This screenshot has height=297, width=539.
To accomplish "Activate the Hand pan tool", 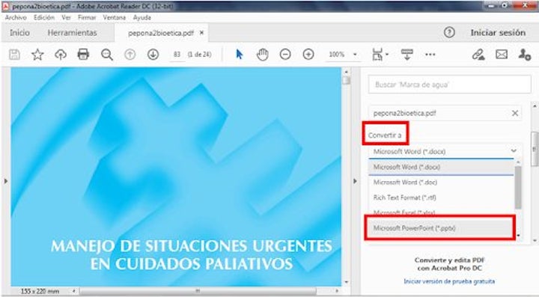I will coord(263,55).
